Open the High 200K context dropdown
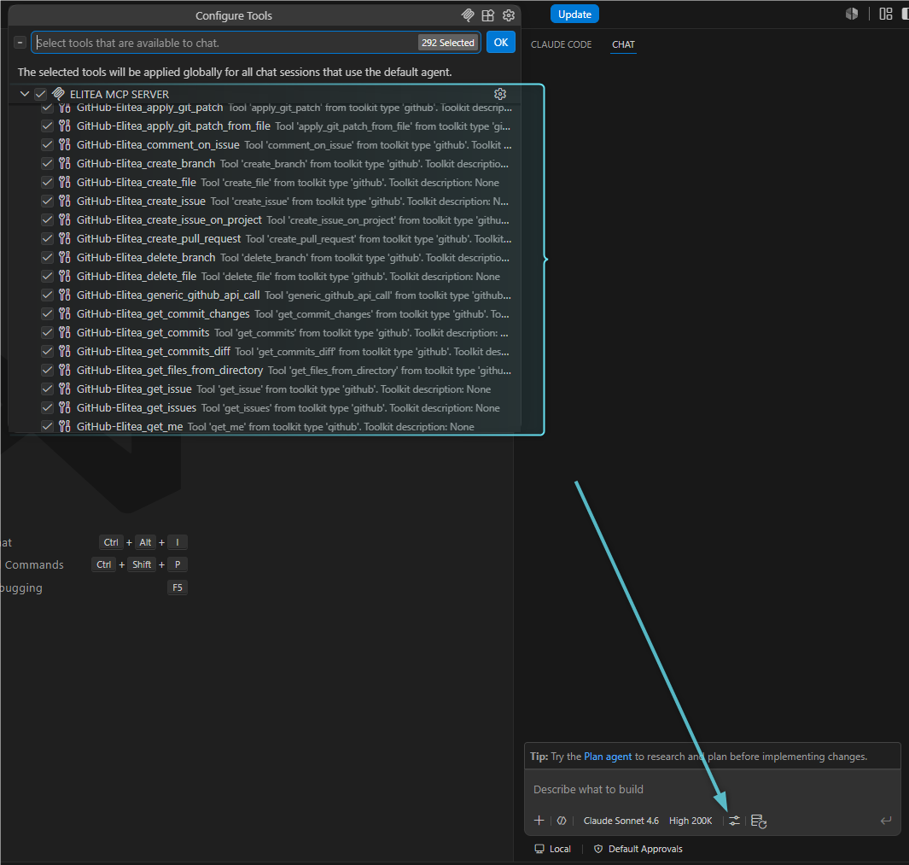Image resolution: width=909 pixels, height=865 pixels. [690, 821]
